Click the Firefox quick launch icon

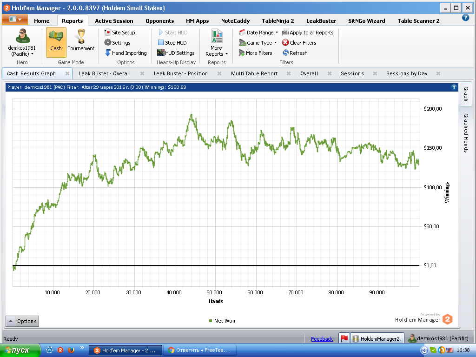pos(71,350)
